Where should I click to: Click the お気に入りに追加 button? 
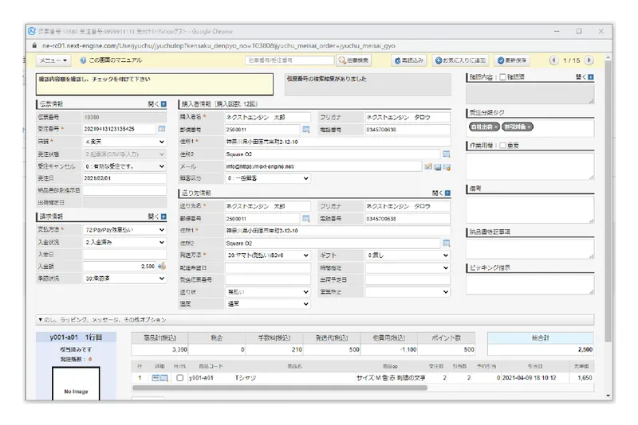tap(460, 60)
